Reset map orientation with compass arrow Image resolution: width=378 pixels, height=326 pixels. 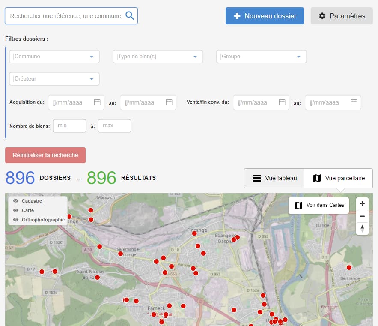click(362, 228)
